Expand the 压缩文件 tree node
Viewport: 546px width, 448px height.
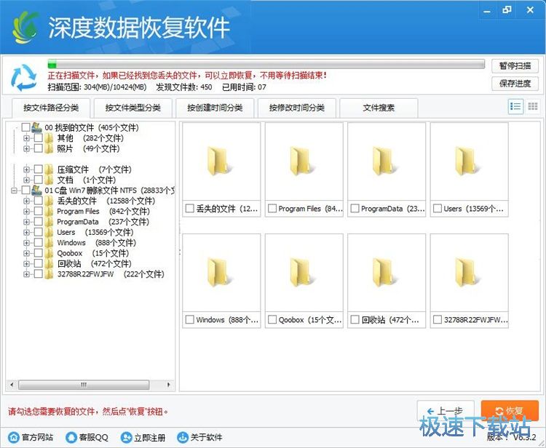click(27, 169)
